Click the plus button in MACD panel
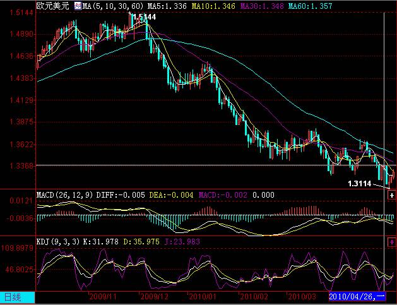Viewport: 397px width, 305px height. (392, 195)
